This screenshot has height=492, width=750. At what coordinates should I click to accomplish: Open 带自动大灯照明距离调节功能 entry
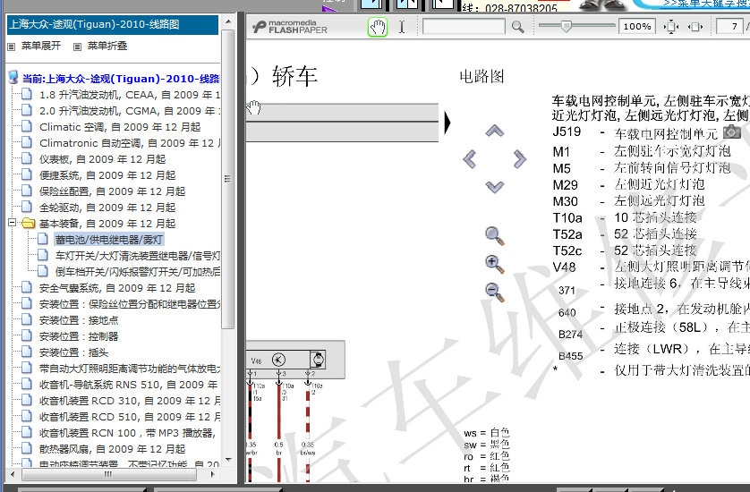tap(130, 369)
